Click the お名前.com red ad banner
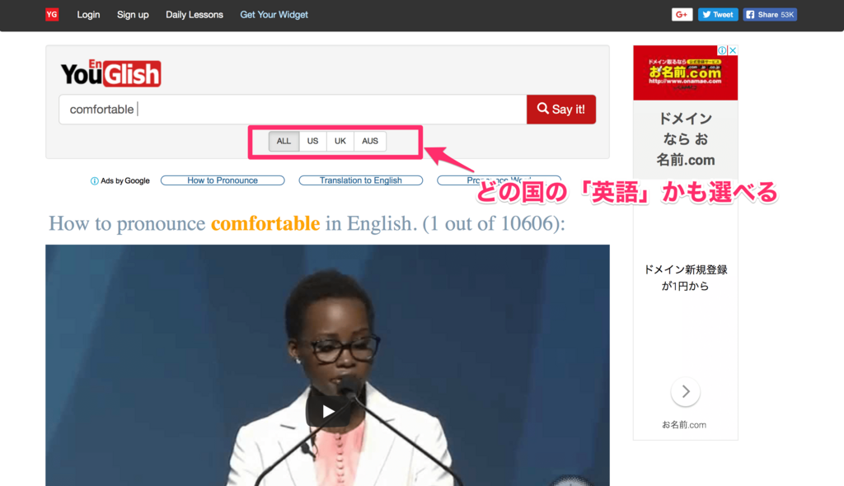Image resolution: width=844 pixels, height=486 pixels. (685, 72)
